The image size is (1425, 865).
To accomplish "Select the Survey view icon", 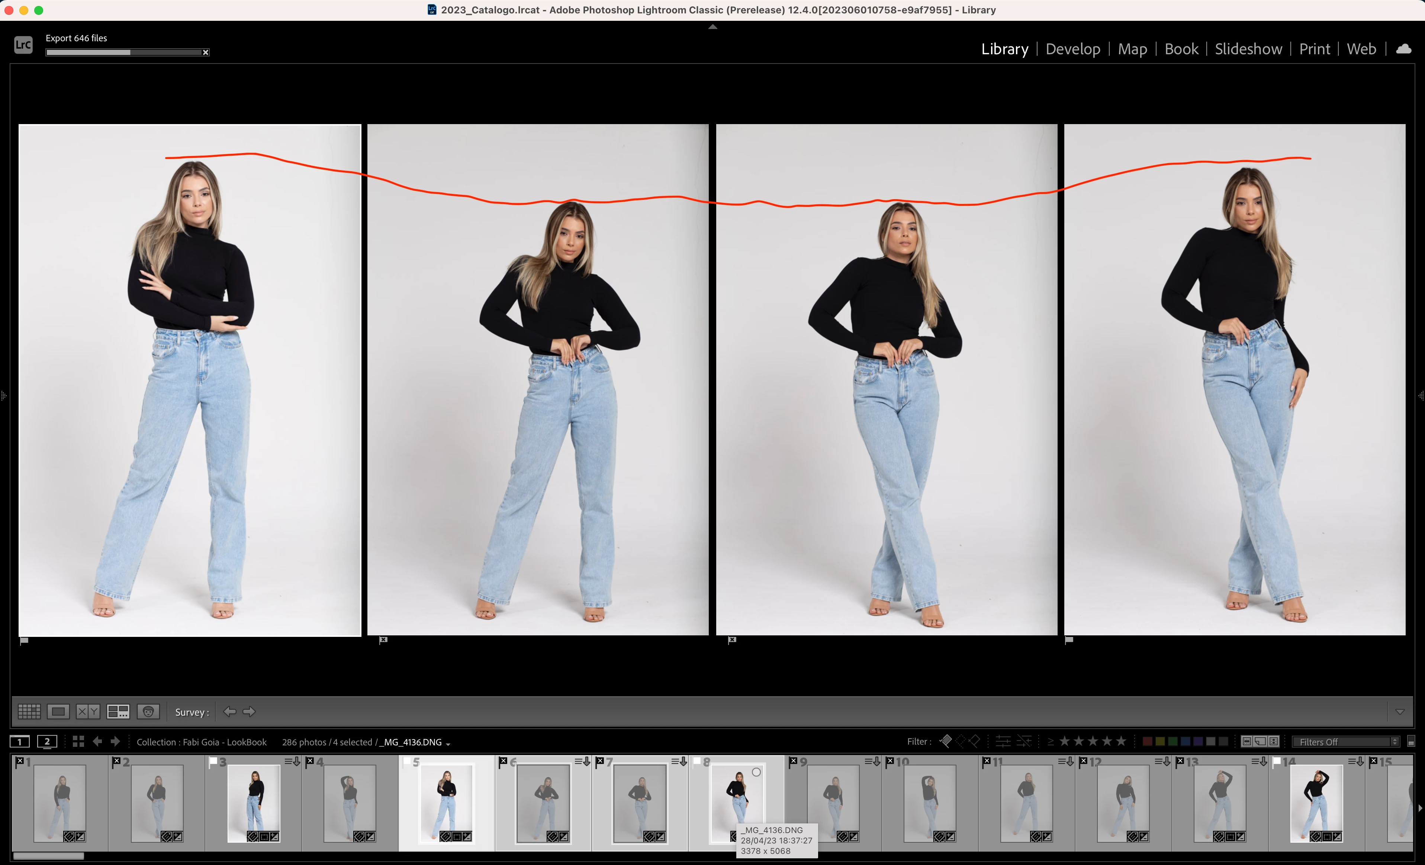I will point(118,711).
